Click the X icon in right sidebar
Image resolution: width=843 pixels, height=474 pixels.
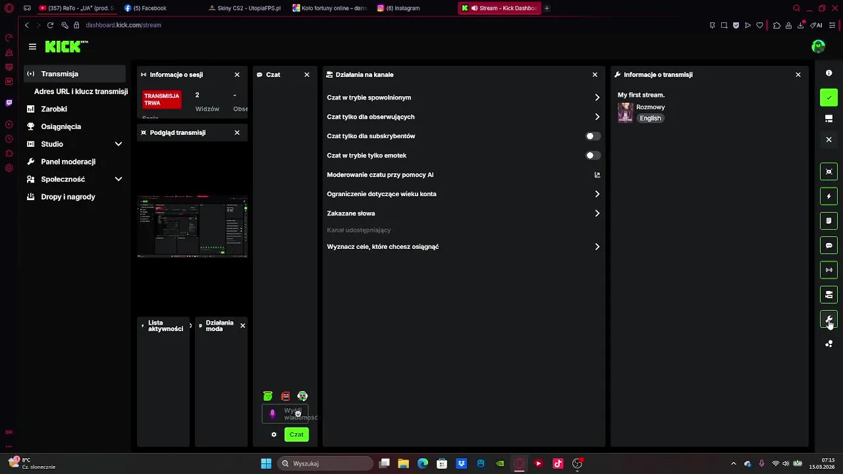[x=829, y=140]
